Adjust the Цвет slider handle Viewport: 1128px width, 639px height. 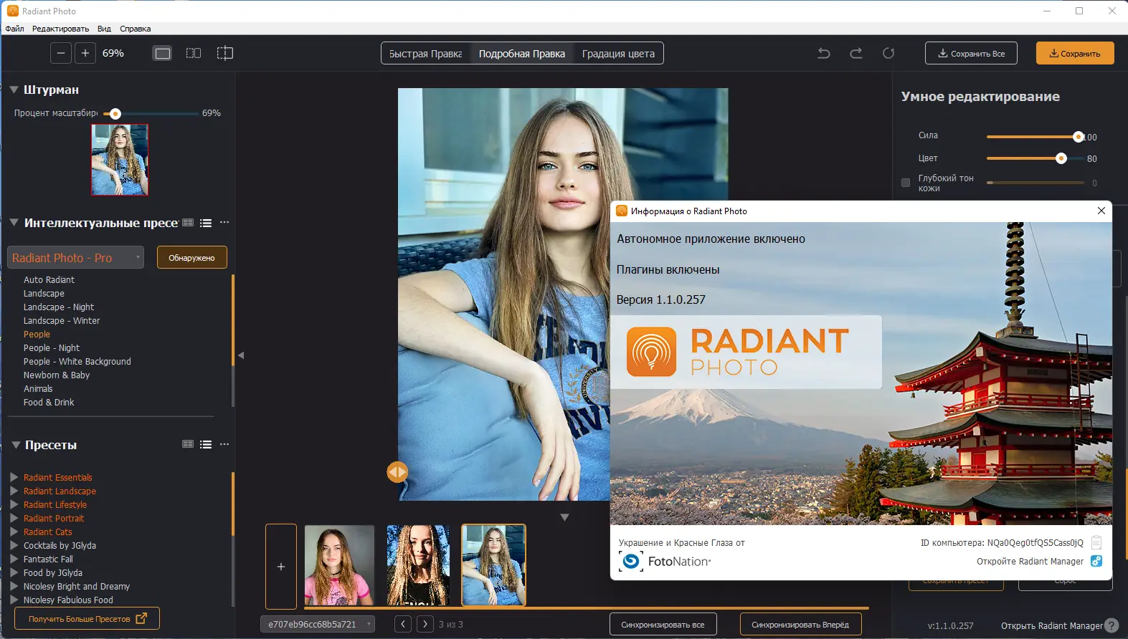click(x=1061, y=158)
